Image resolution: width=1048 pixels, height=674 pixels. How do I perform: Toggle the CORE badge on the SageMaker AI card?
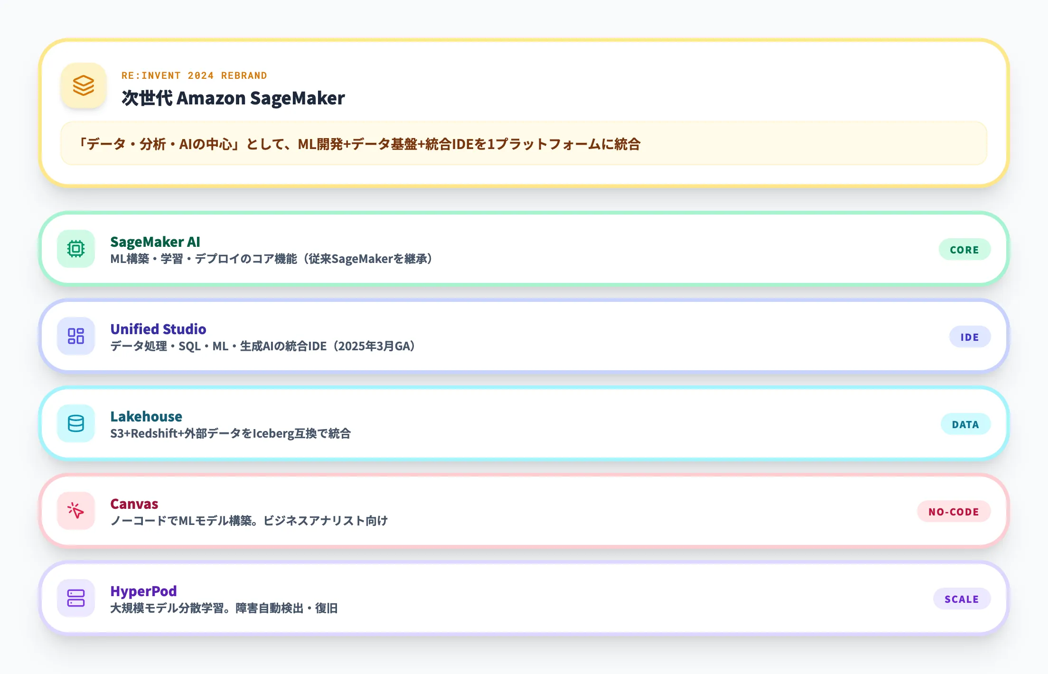(x=964, y=249)
